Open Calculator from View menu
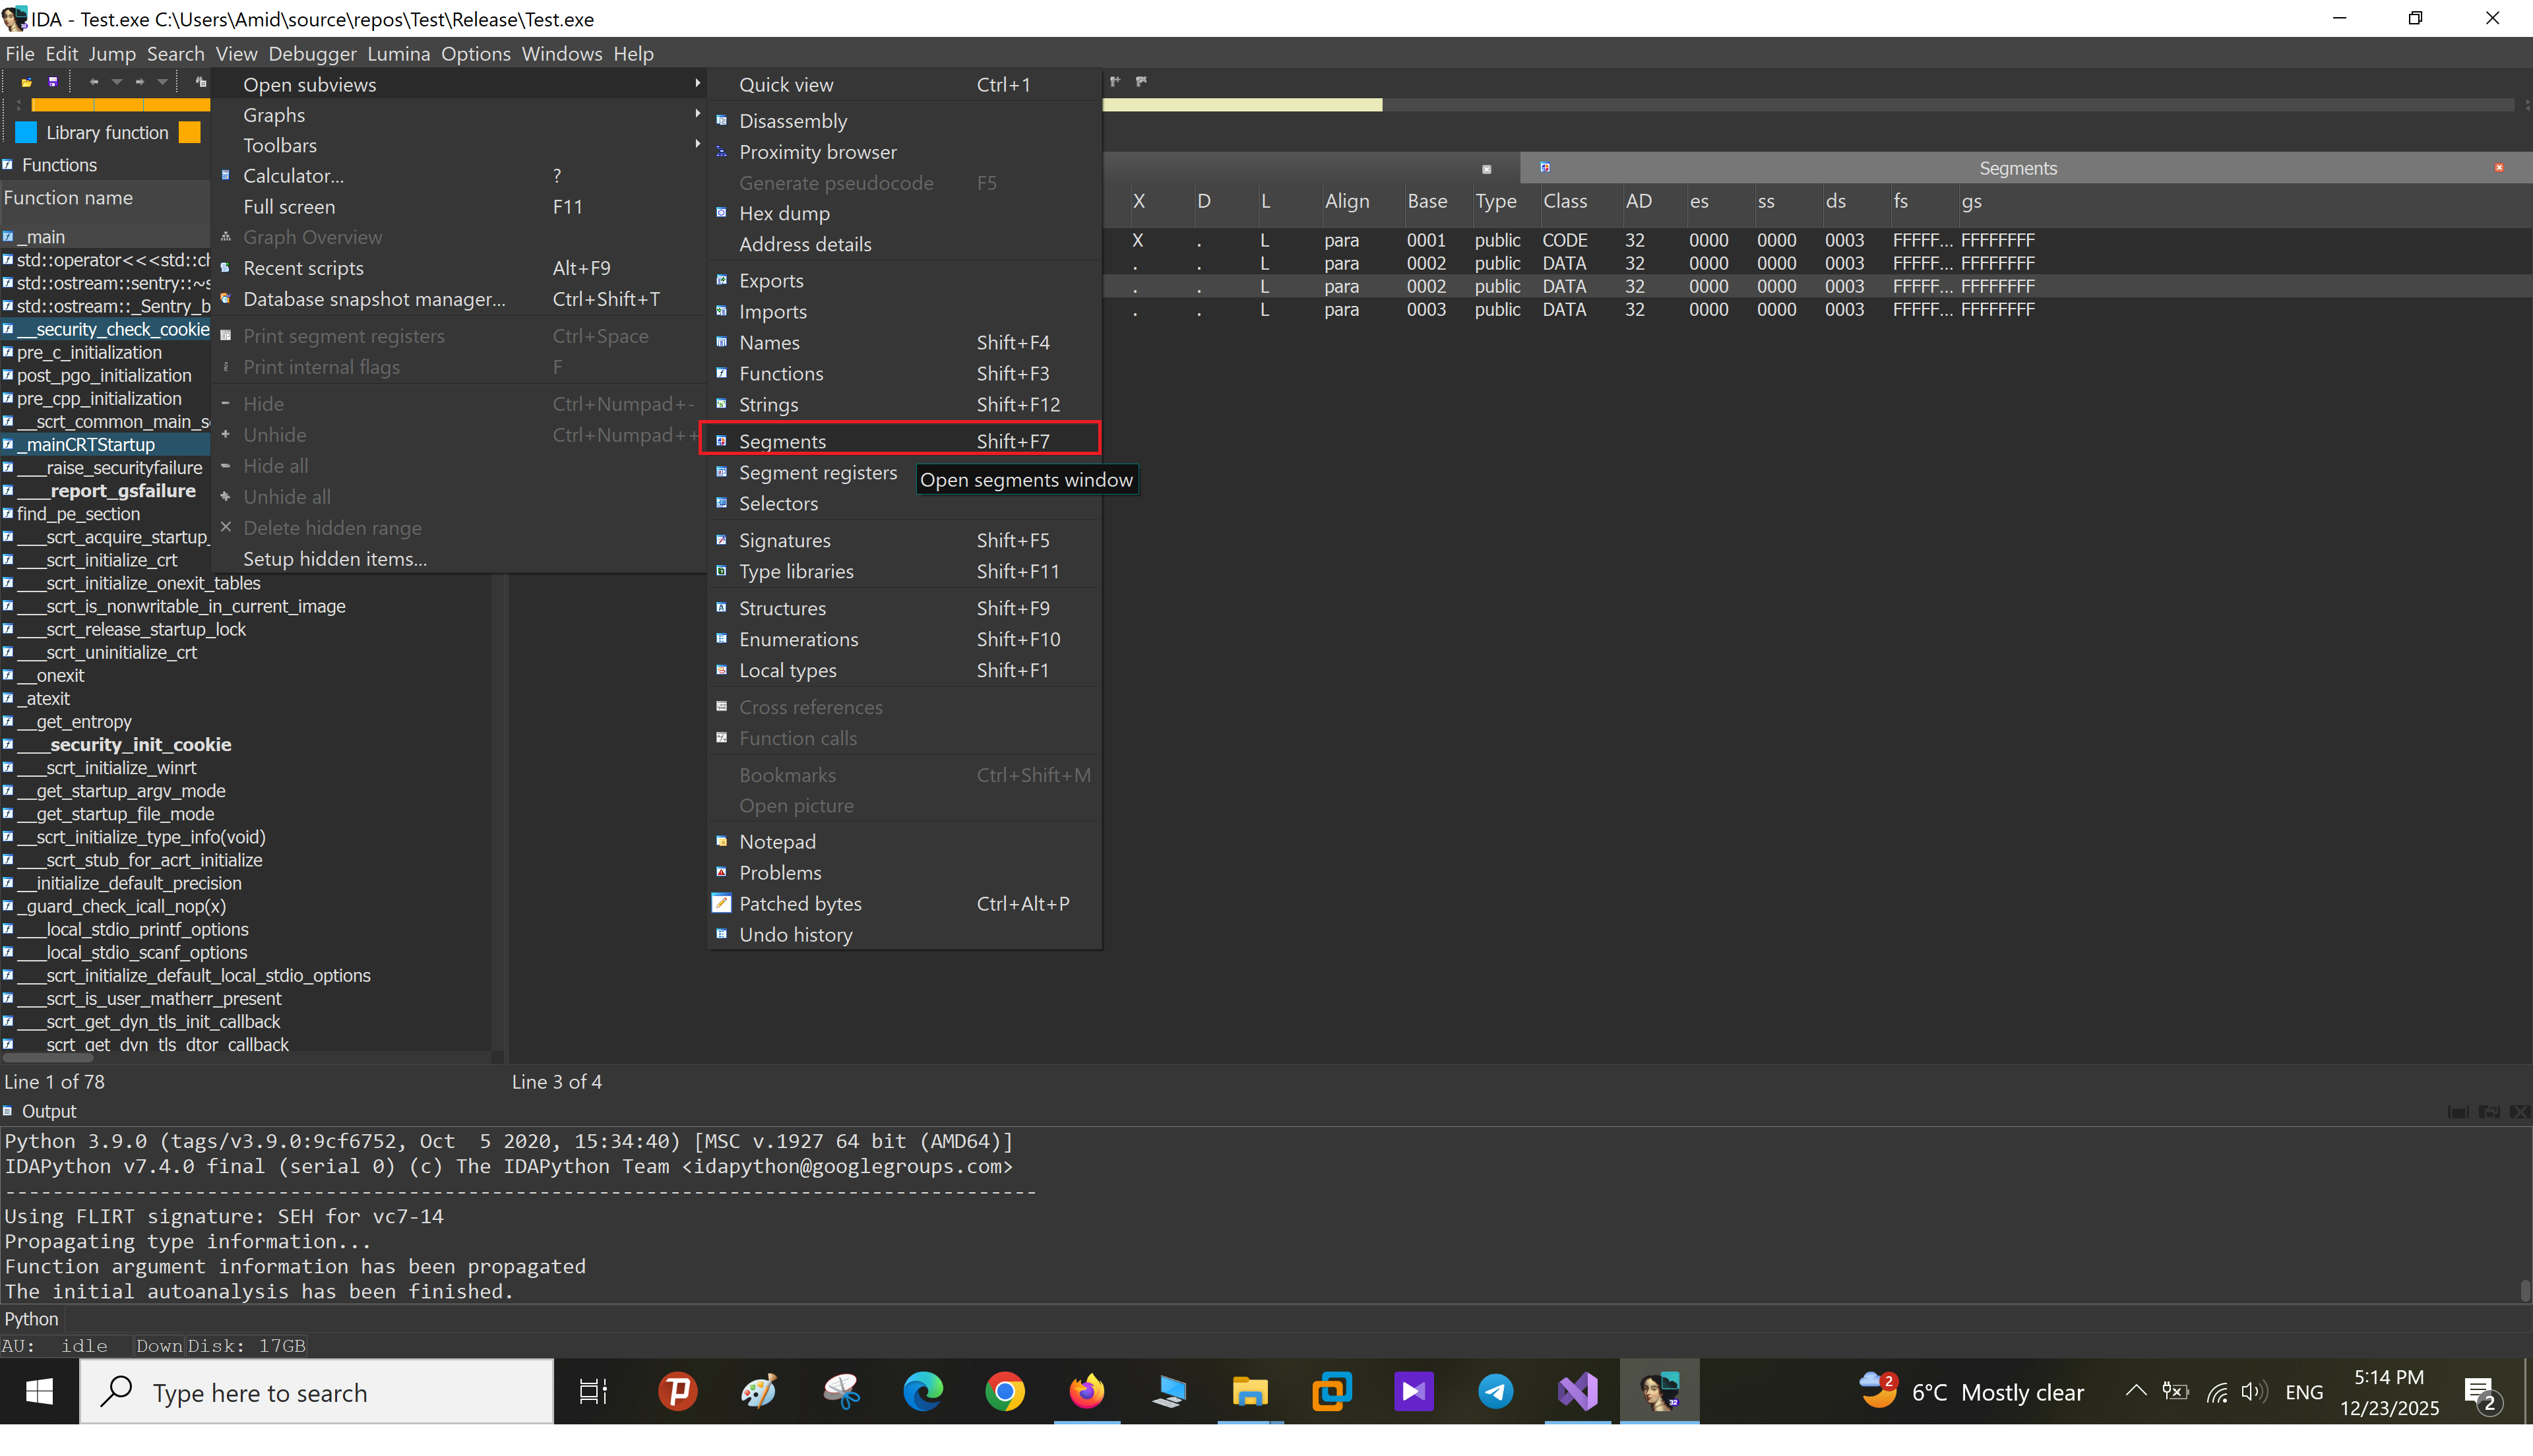The width and height of the screenshot is (2533, 1456). click(293, 175)
